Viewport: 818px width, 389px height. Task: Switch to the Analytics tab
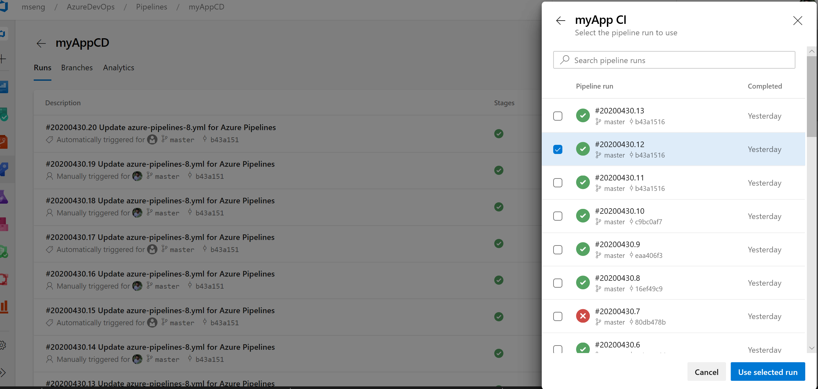point(118,67)
